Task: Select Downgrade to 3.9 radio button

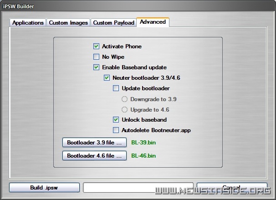Action: (x=124, y=99)
